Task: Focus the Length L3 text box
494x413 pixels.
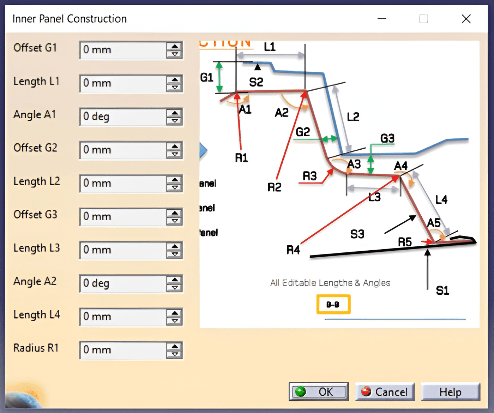Action: pyautogui.click(x=123, y=250)
